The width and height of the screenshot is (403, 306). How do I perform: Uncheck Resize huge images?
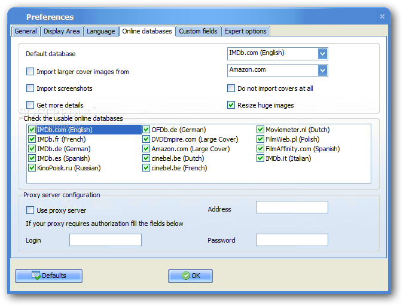[231, 105]
